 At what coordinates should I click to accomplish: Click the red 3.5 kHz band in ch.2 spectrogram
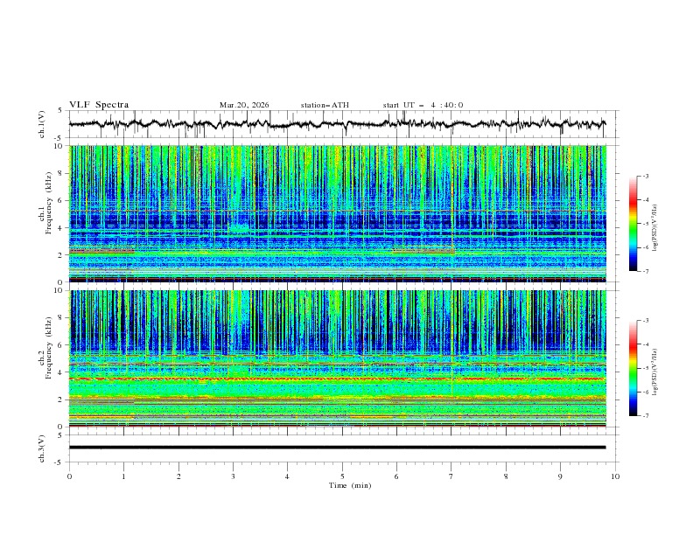(x=338, y=379)
